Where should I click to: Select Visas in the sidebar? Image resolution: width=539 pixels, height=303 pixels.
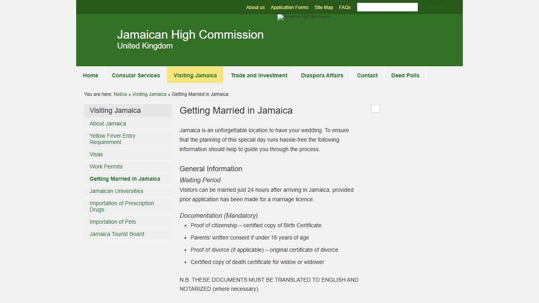(x=96, y=154)
